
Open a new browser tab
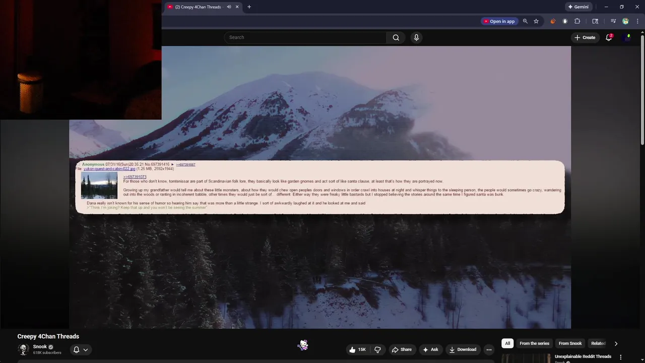(249, 7)
